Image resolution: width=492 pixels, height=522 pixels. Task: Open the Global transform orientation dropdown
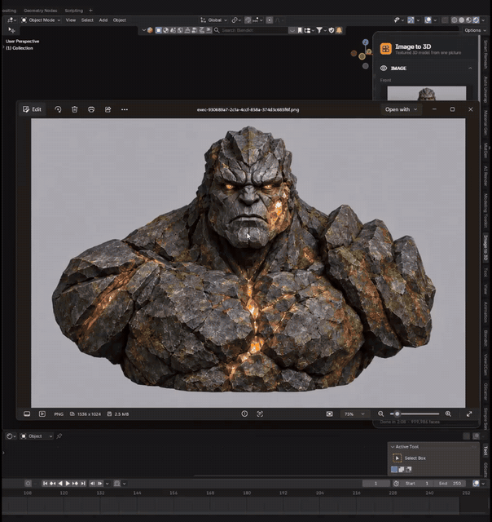point(213,20)
